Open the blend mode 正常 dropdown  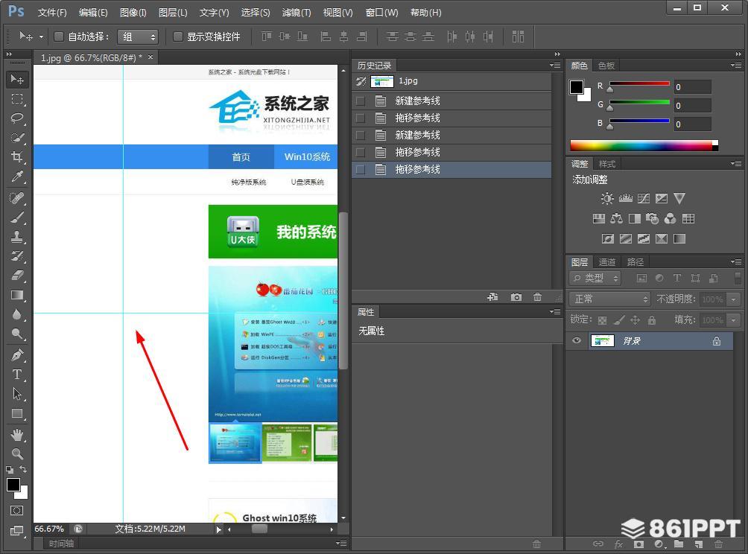coord(610,299)
